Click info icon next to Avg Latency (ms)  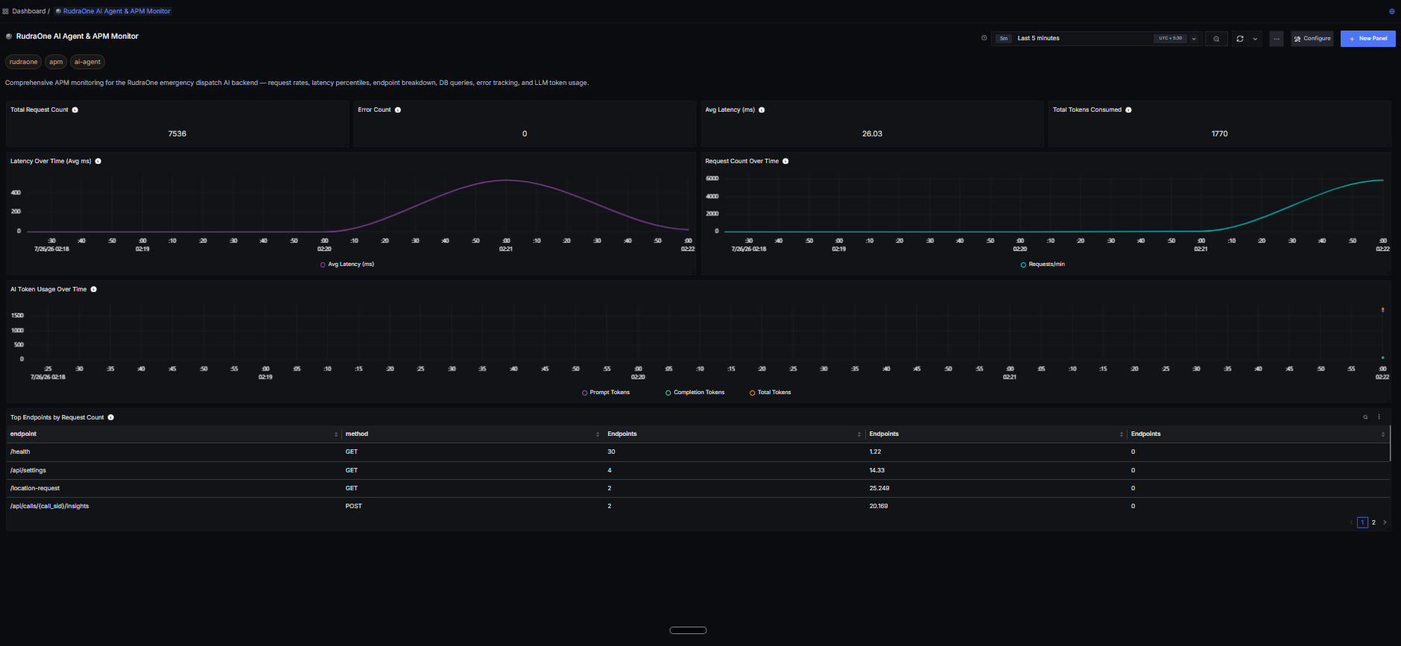(x=762, y=110)
